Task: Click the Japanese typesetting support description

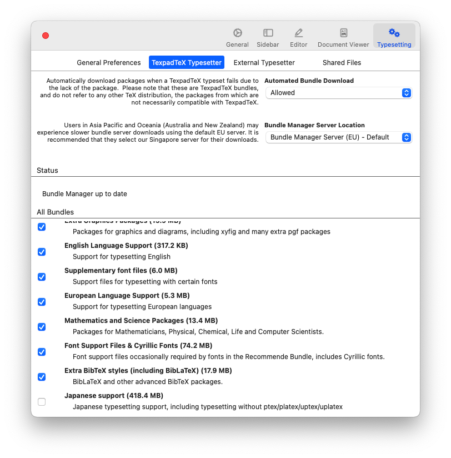Action: coord(208,407)
